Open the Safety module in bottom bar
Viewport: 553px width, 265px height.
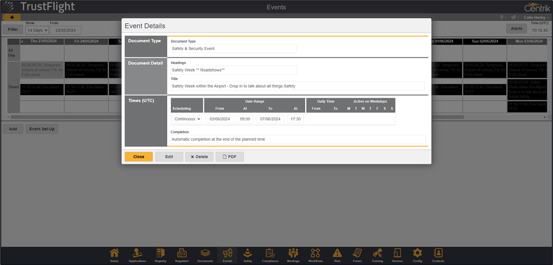247,254
